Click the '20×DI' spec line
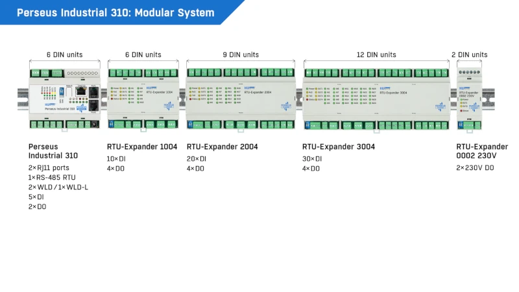The image size is (519, 292). 197,159
